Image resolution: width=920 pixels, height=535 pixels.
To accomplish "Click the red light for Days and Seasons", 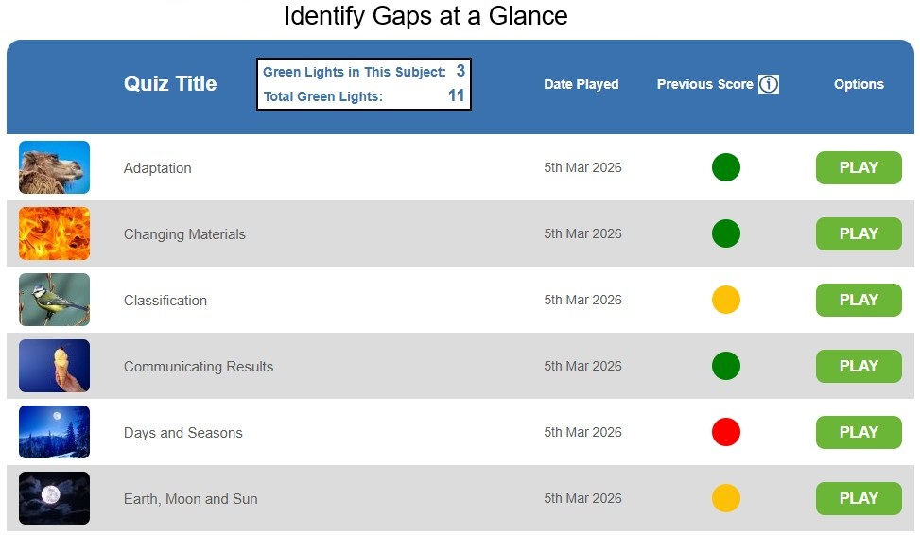I will pyautogui.click(x=725, y=432).
